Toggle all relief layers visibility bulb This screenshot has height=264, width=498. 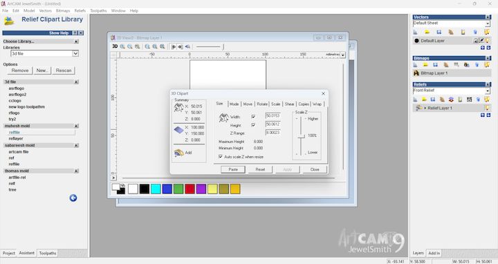pos(486,100)
